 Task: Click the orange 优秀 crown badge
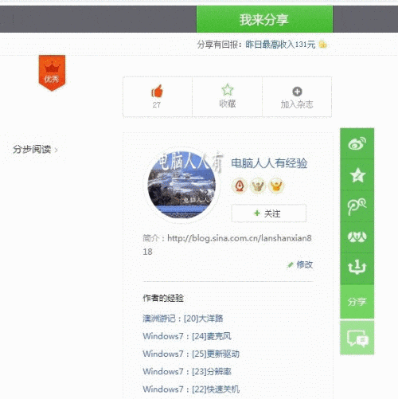pos(52,72)
